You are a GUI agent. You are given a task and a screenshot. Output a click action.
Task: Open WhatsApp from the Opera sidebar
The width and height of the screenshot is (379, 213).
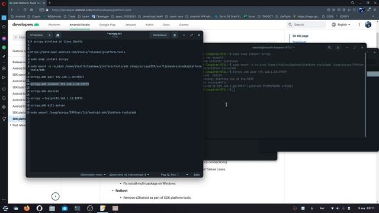(x=4, y=47)
